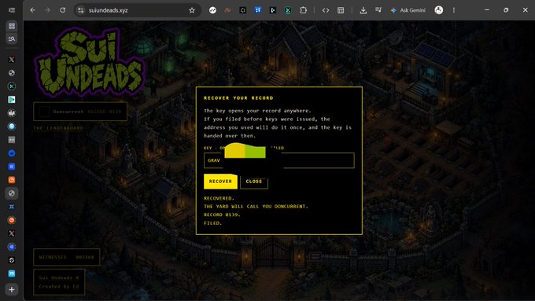The image size is (535, 301).
Task: Show browser downloads
Action: click(363, 10)
